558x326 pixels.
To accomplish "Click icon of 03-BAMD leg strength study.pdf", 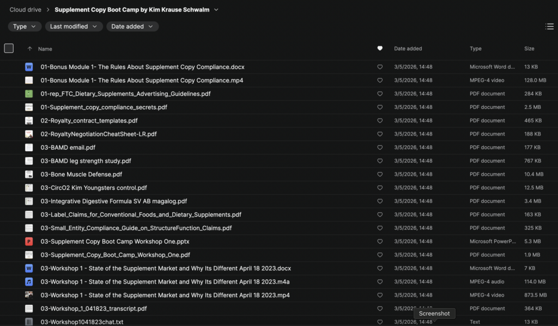I will 29,161.
